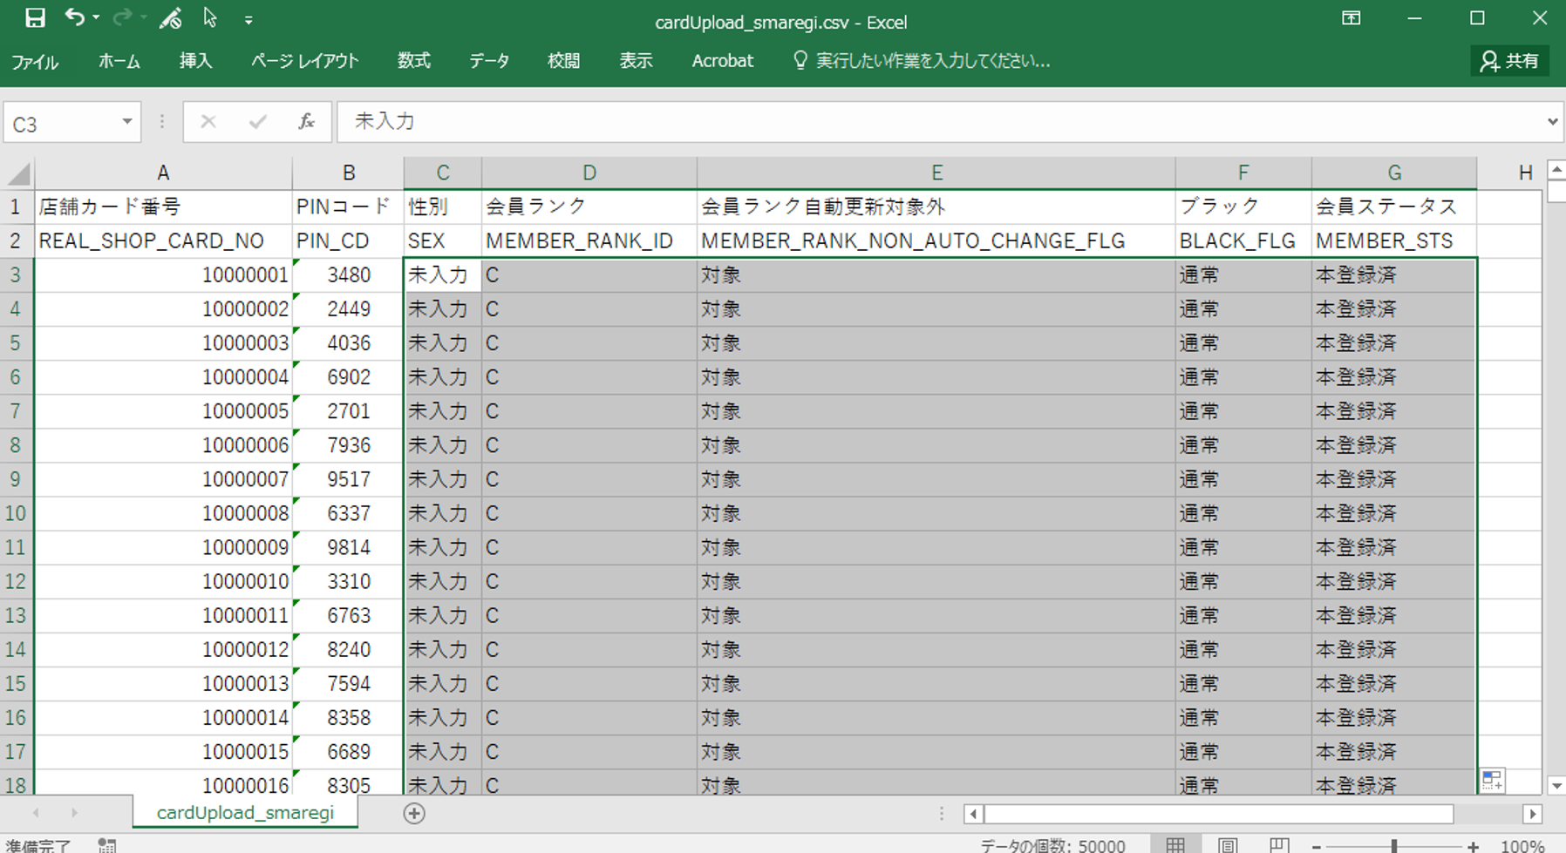
Task: Open the Customize Quick Access Toolbar dropdown
Action: 249,20
